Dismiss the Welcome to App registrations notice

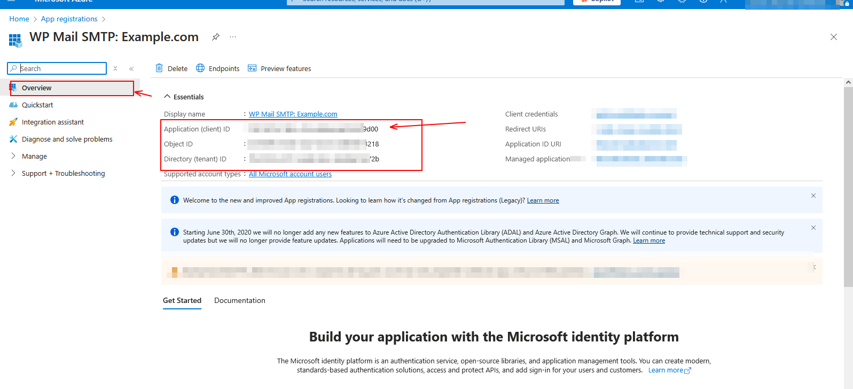(x=813, y=196)
